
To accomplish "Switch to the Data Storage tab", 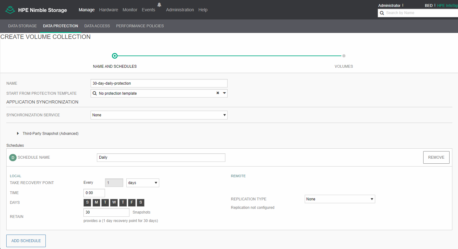I will pyautogui.click(x=23, y=26).
